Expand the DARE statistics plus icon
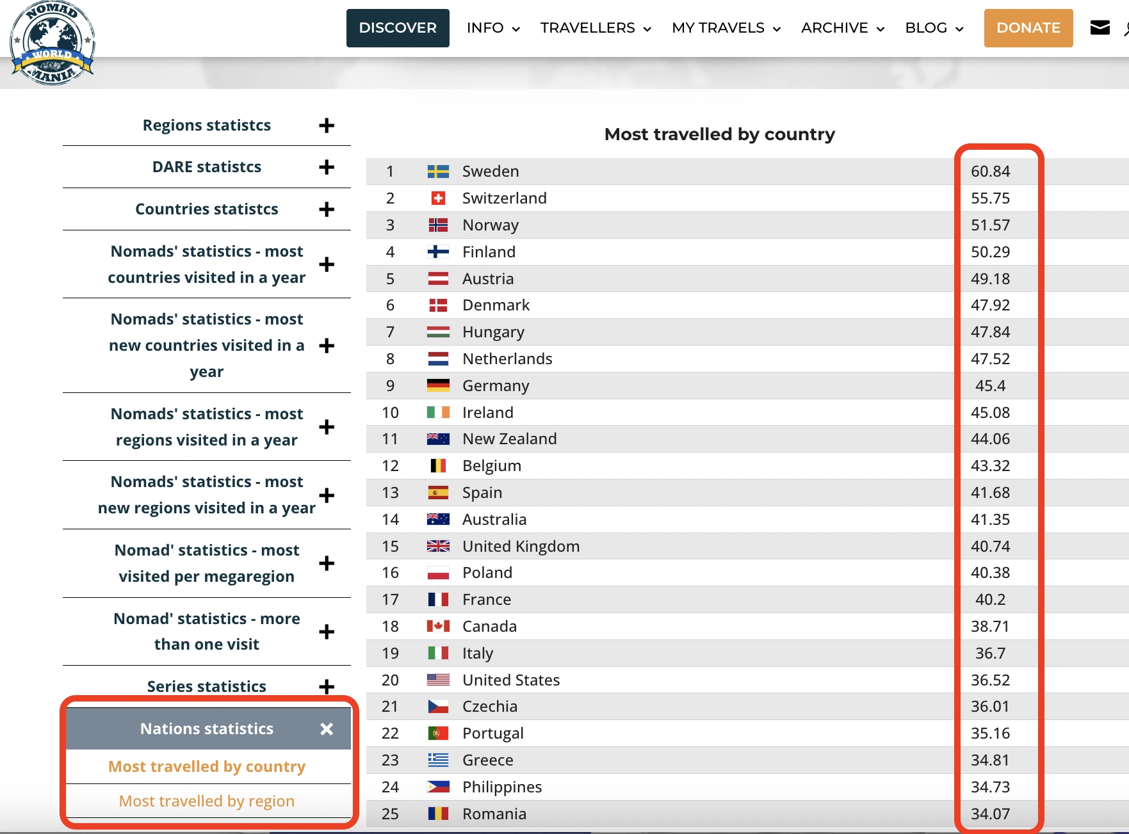Viewport: 1129px width, 834px height. coord(327,167)
